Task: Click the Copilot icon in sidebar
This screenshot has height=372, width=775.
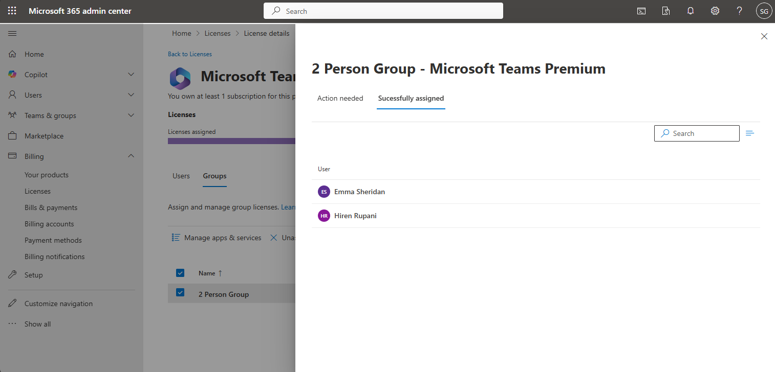Action: 13,75
